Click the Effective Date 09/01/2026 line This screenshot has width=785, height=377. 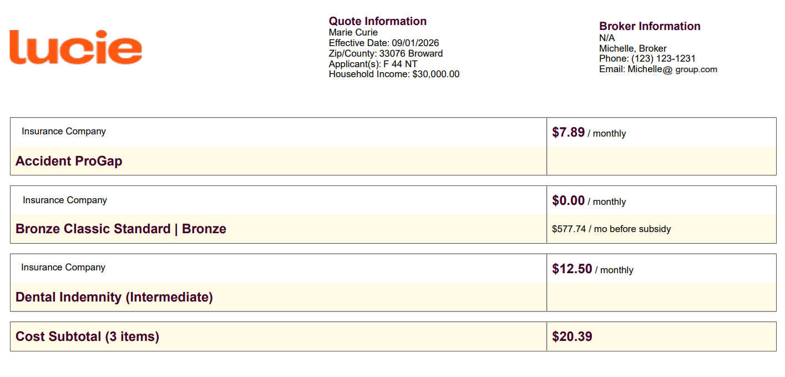384,43
